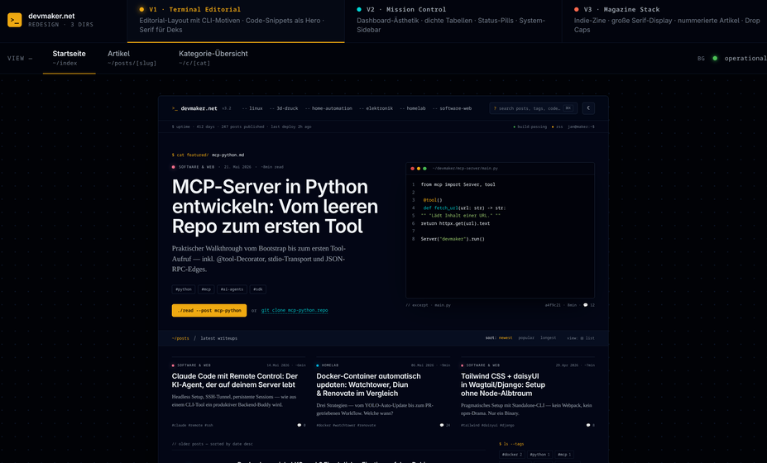Click the code preview path main.py title
The image size is (767, 463).
pyautogui.click(x=465, y=168)
